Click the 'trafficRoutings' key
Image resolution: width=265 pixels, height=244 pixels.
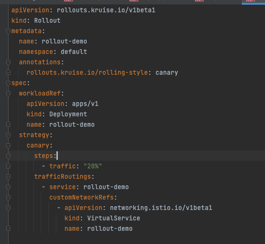point(63,177)
